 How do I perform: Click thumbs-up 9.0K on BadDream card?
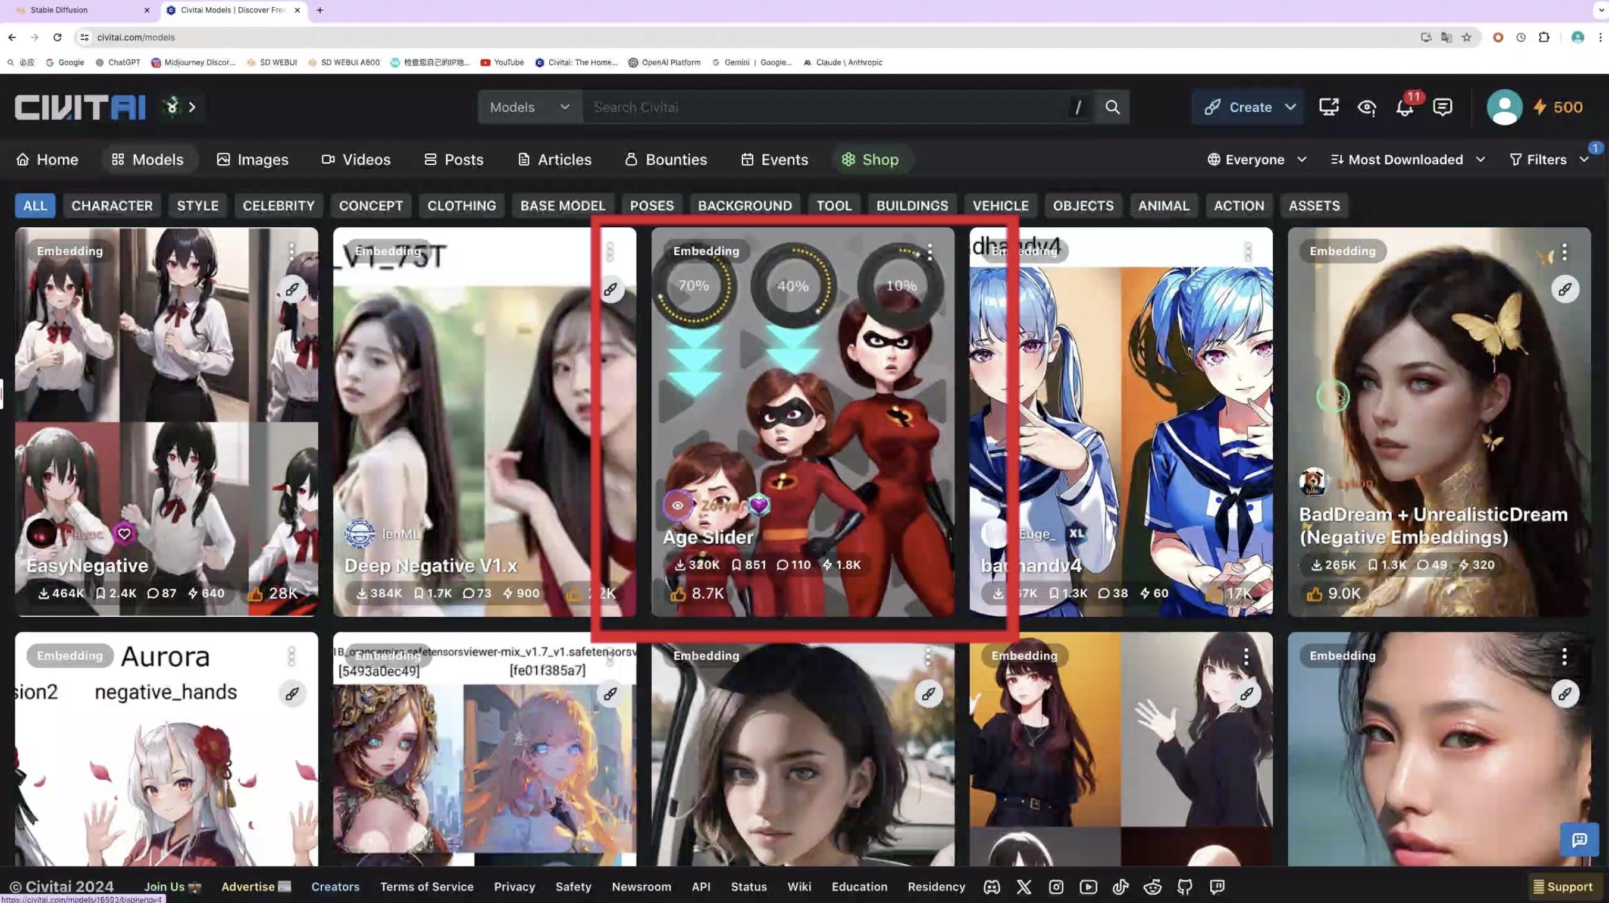[1314, 594]
